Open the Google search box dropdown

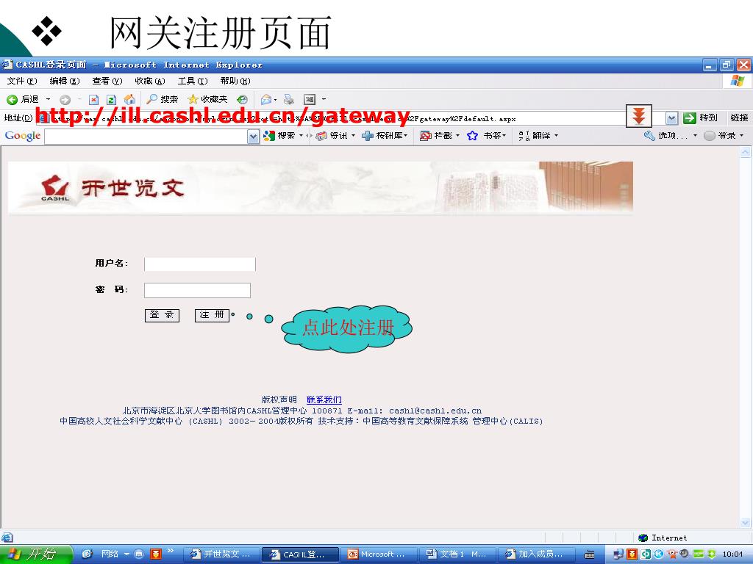(x=253, y=137)
